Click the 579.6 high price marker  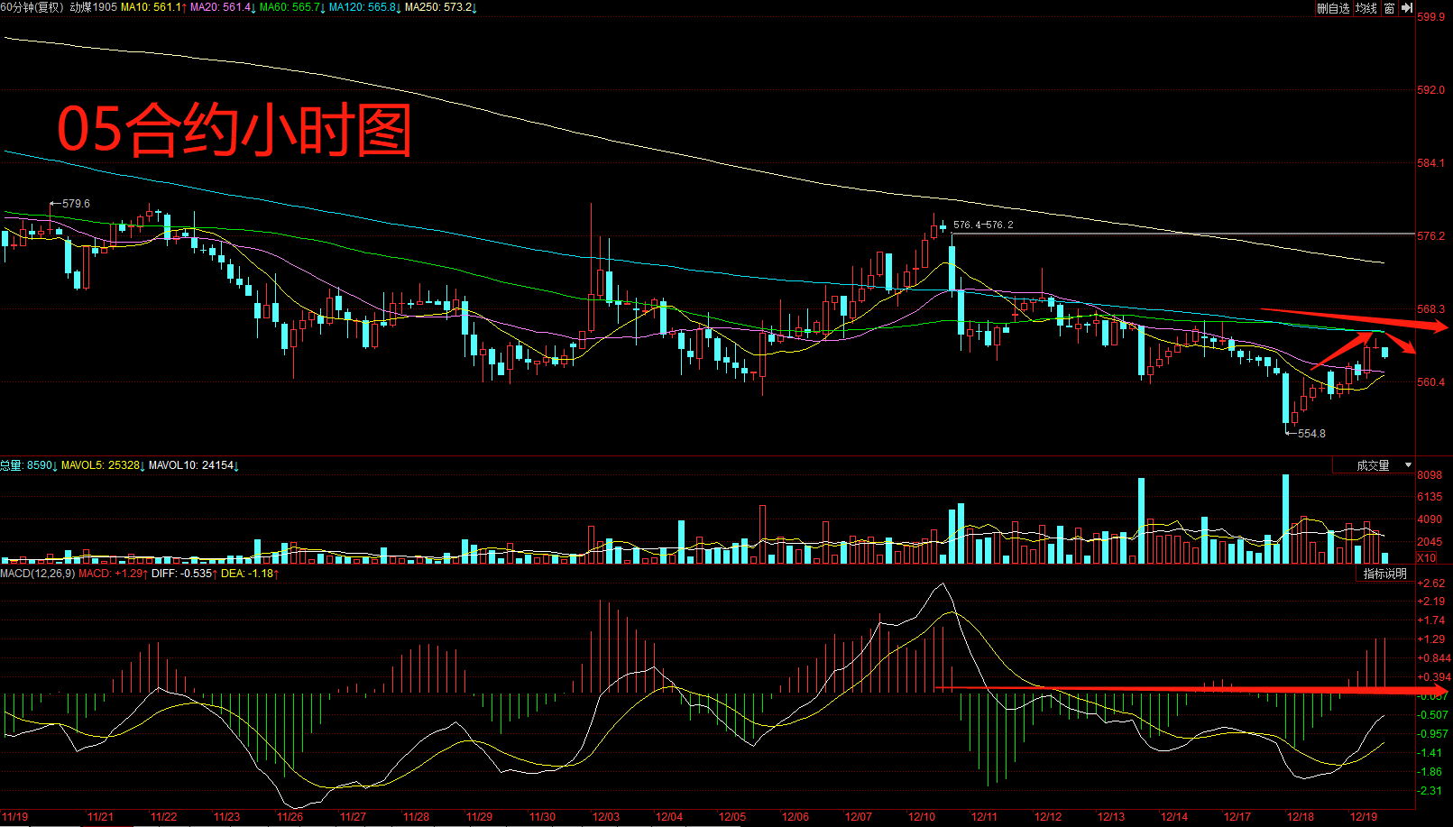point(76,204)
